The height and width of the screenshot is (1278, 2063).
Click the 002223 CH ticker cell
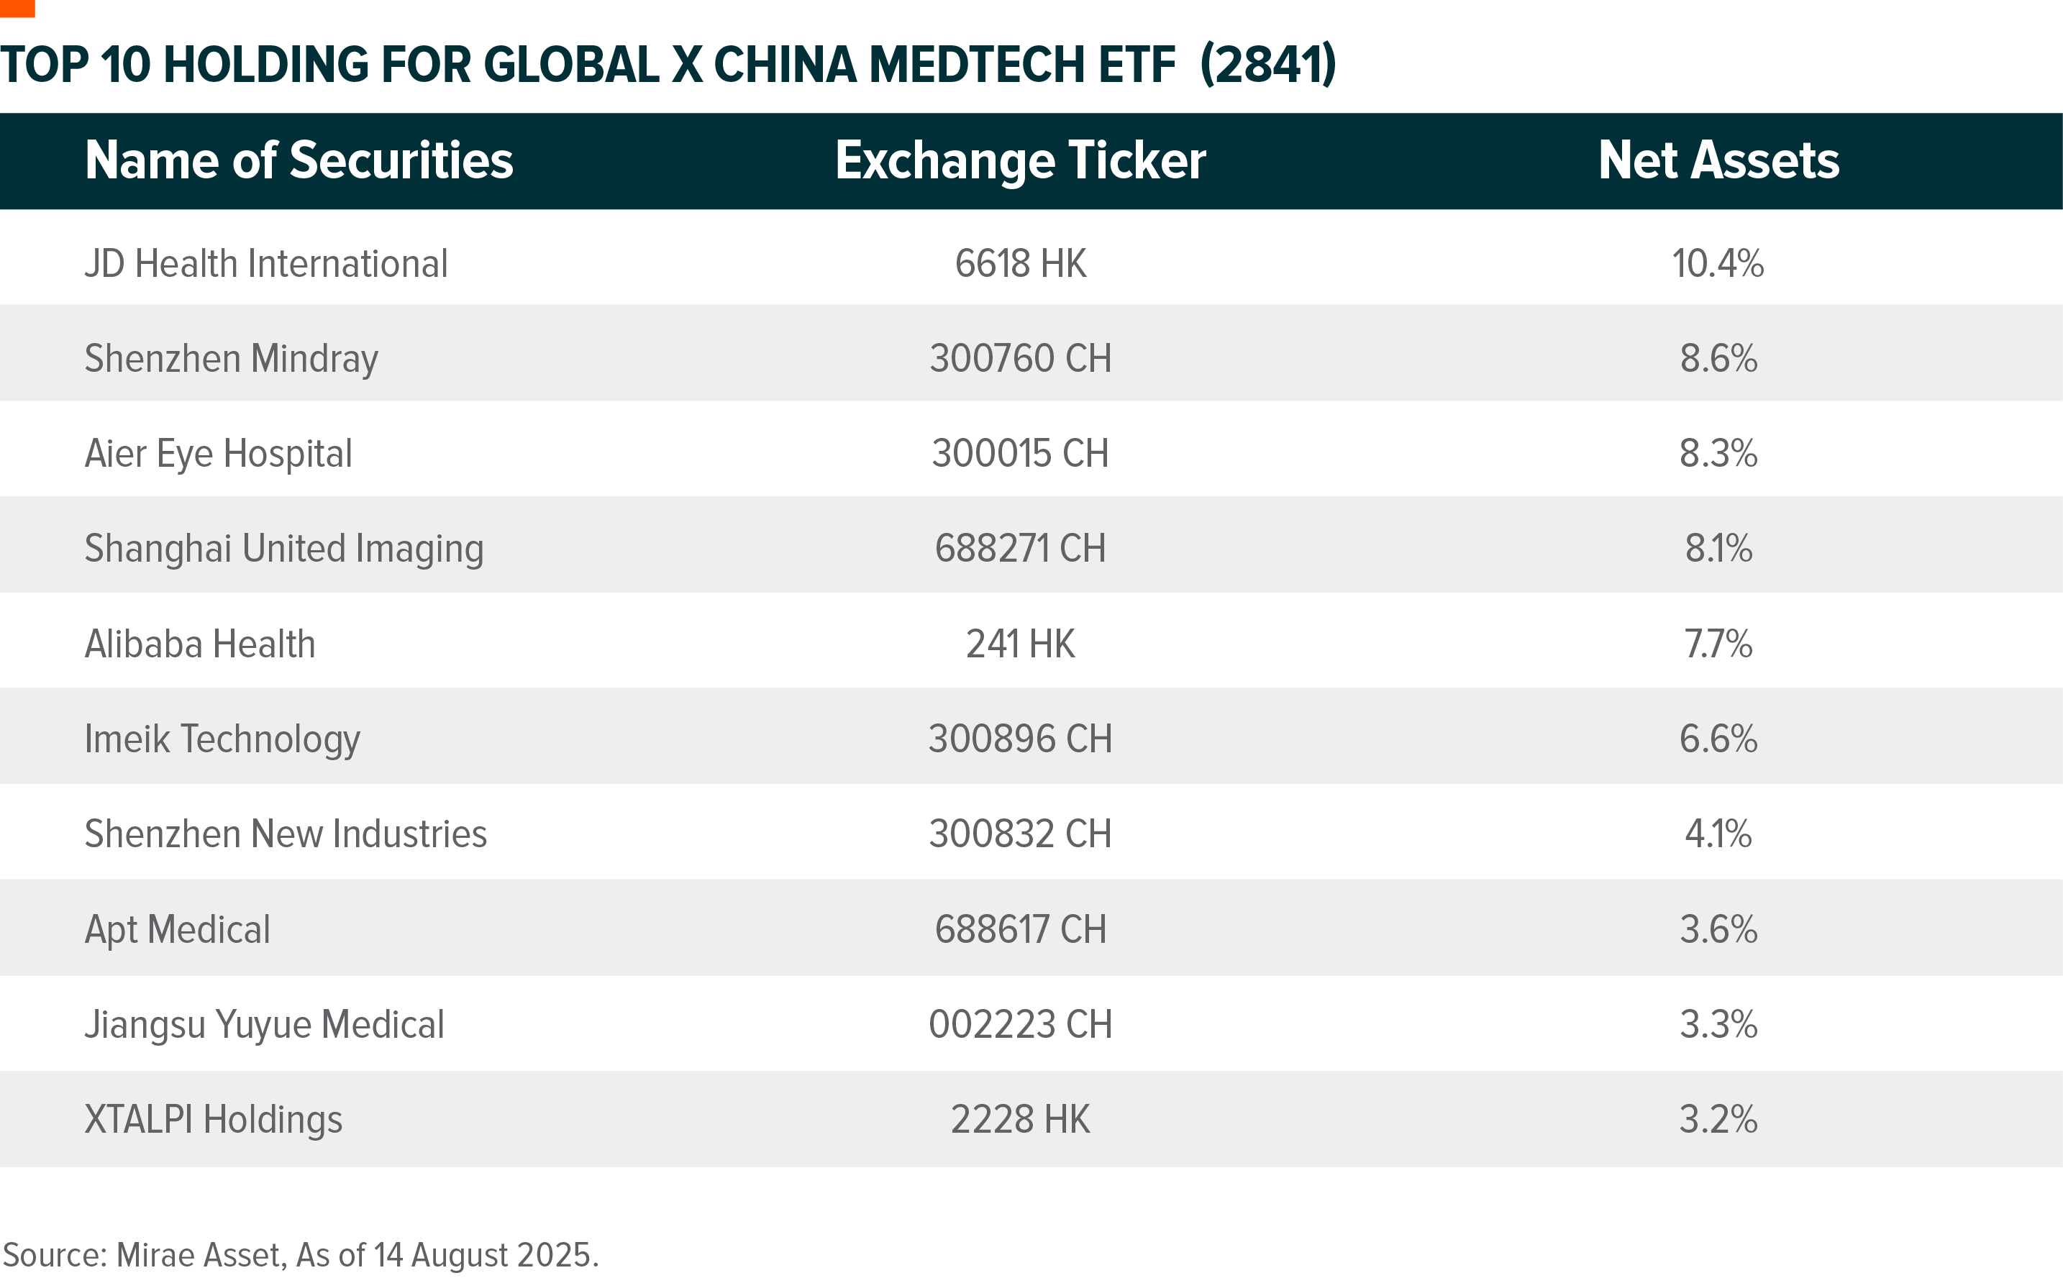(x=1020, y=1024)
